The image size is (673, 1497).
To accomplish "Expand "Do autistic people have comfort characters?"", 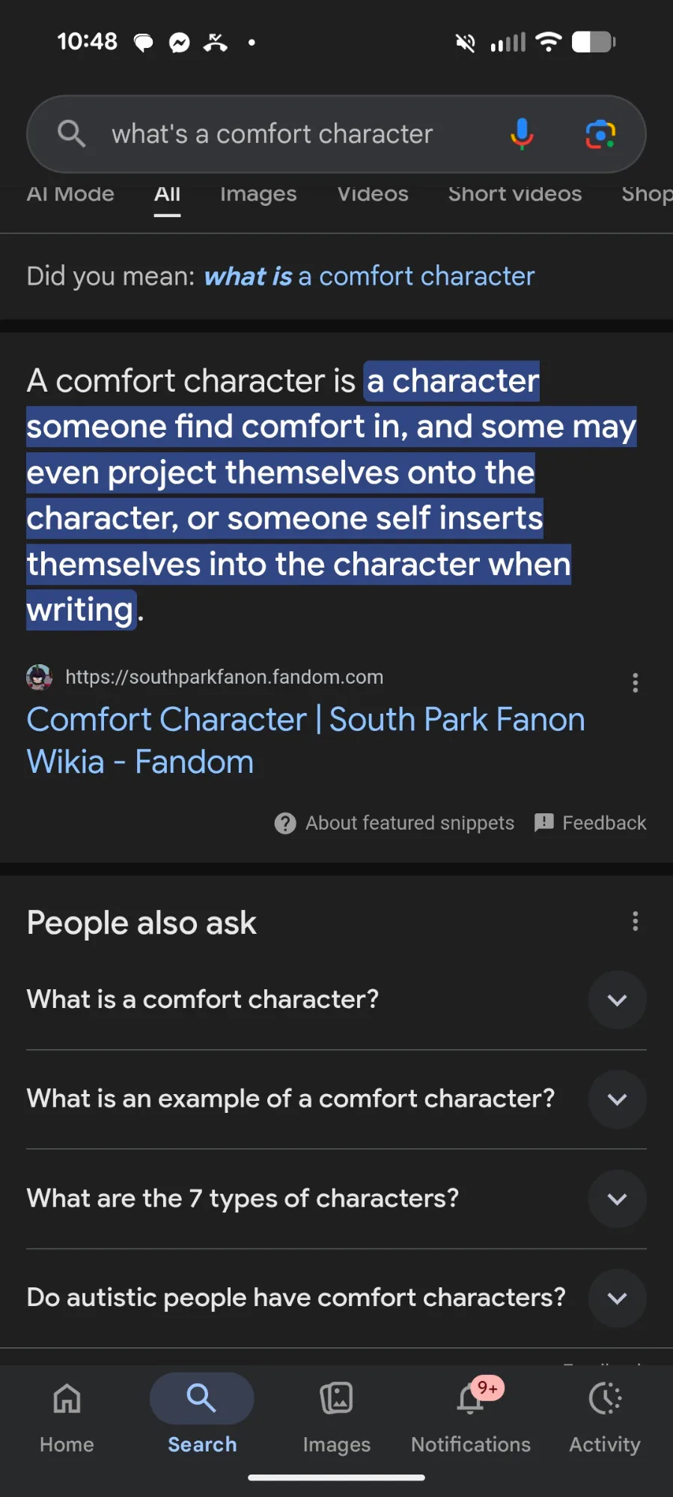I will point(617,1298).
